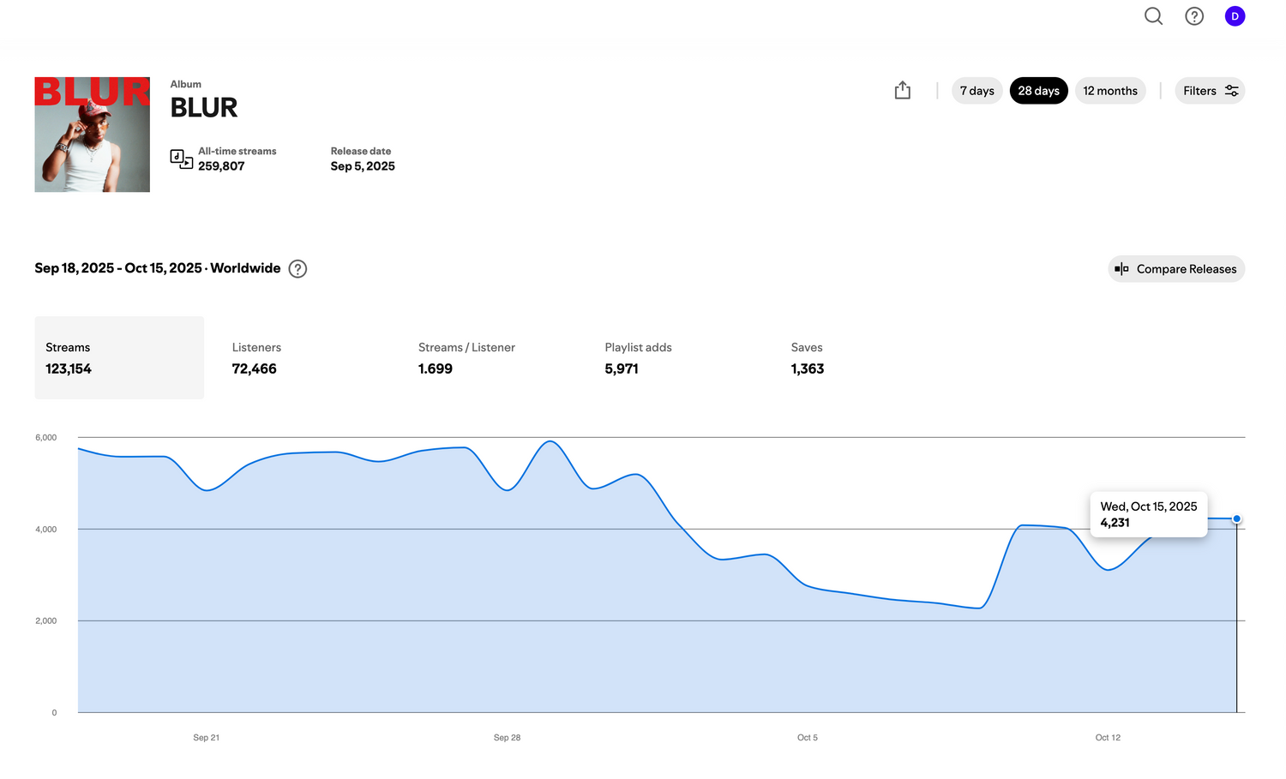Open the search magnifier icon
This screenshot has width=1286, height=779.
pyautogui.click(x=1153, y=16)
